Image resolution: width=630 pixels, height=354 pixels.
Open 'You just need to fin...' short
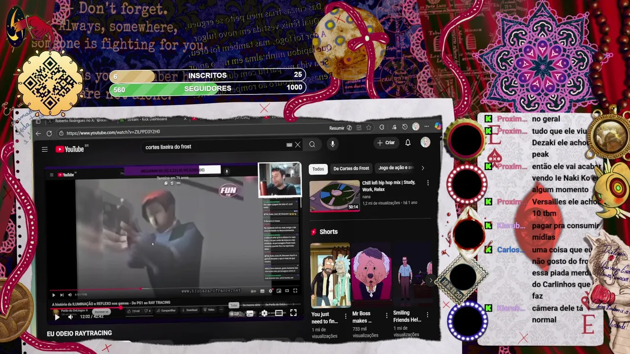tap(330, 275)
